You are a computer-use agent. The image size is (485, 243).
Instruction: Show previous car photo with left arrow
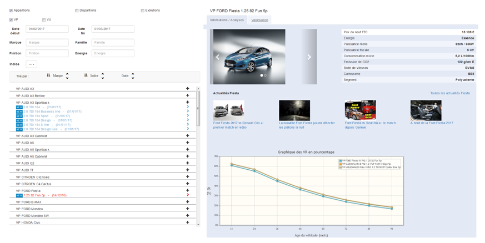(x=217, y=57)
